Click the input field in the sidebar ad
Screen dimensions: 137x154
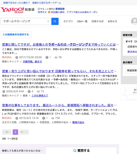coord(132,97)
